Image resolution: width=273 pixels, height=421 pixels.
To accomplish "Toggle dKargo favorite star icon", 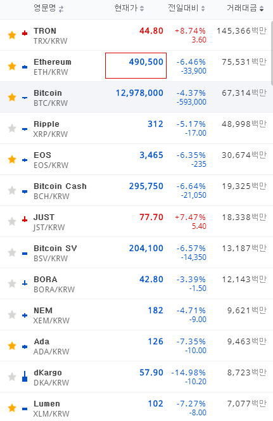I will (x=12, y=377).
